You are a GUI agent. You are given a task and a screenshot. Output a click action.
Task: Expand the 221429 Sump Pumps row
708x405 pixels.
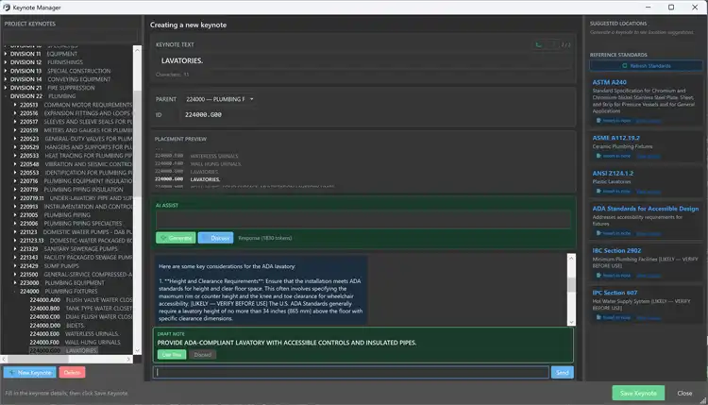tap(15, 266)
